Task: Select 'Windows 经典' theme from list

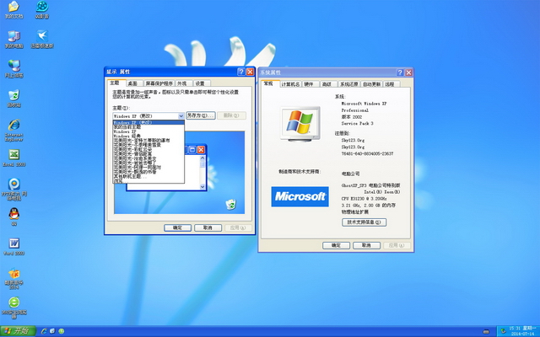Action: click(148, 136)
